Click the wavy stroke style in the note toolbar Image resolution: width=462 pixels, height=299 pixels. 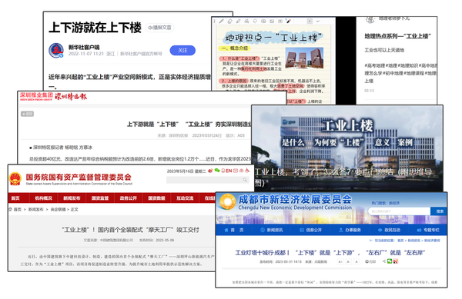tap(318, 22)
